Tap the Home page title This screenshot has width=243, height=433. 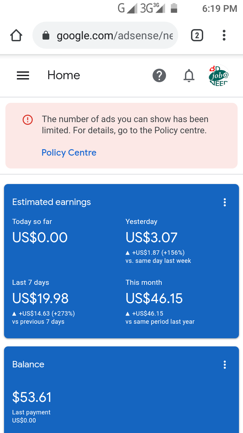[x=64, y=75]
